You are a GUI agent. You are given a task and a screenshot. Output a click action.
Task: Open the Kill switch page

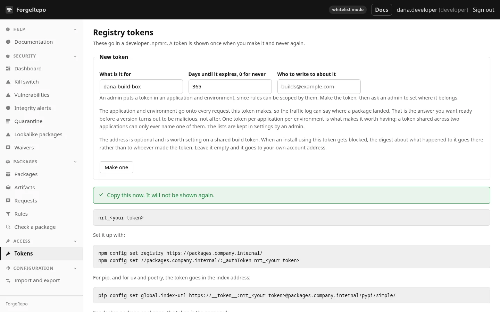(42, 82)
